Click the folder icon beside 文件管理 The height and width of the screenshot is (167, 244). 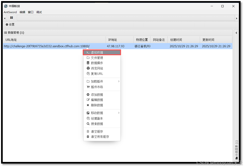pyautogui.click(x=88, y=58)
